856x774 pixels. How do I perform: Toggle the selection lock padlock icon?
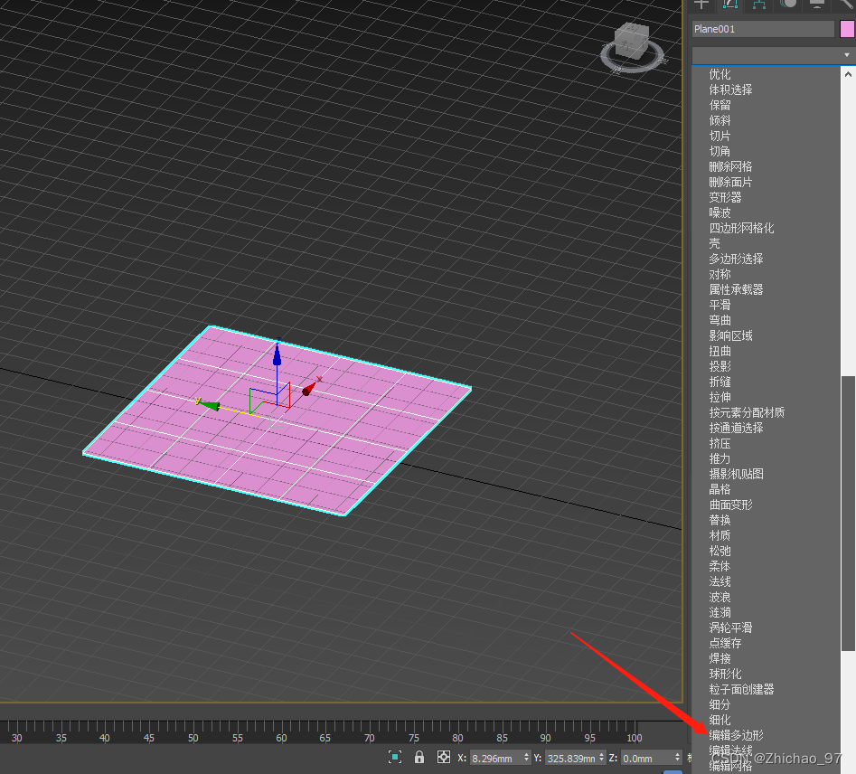(x=419, y=757)
